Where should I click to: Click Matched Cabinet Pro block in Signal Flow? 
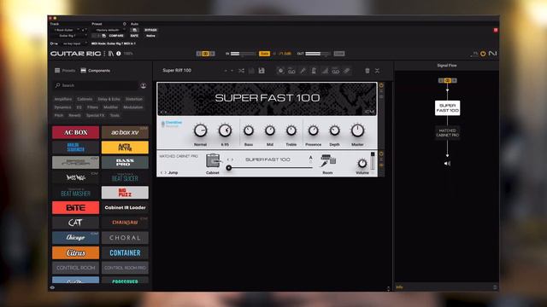447,133
